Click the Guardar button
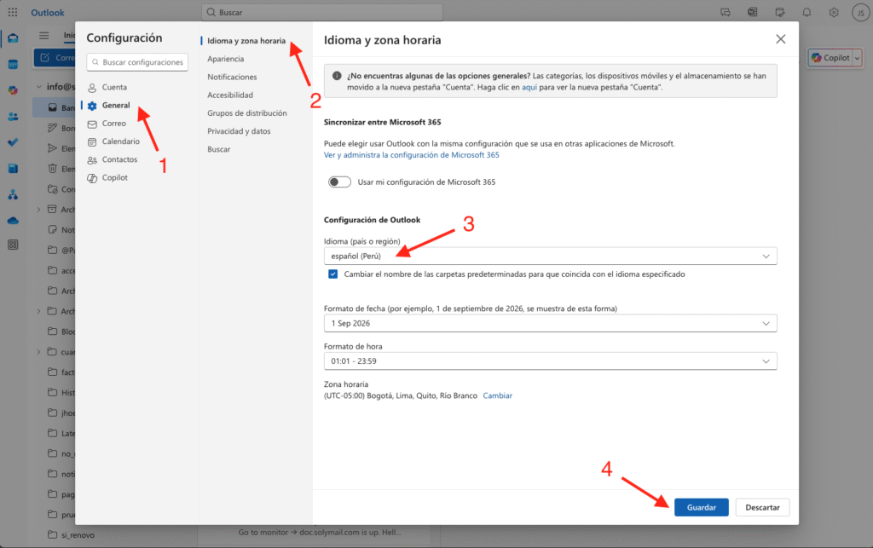 (701, 507)
